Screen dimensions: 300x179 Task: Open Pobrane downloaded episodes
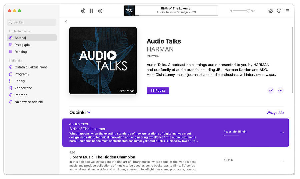coord(32,95)
